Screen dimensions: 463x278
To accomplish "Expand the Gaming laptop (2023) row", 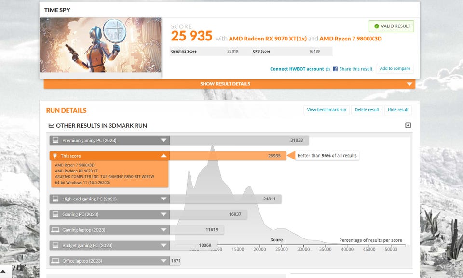I will click(109, 230).
